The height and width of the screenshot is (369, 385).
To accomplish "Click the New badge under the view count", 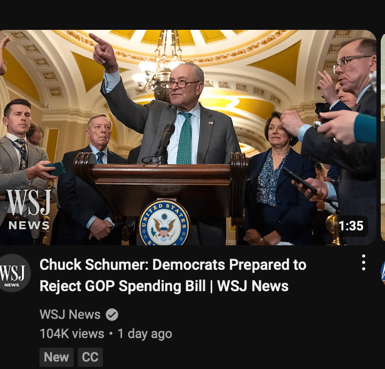I will click(57, 357).
